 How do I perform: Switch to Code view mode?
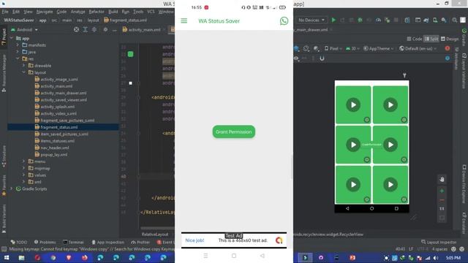coord(415,39)
